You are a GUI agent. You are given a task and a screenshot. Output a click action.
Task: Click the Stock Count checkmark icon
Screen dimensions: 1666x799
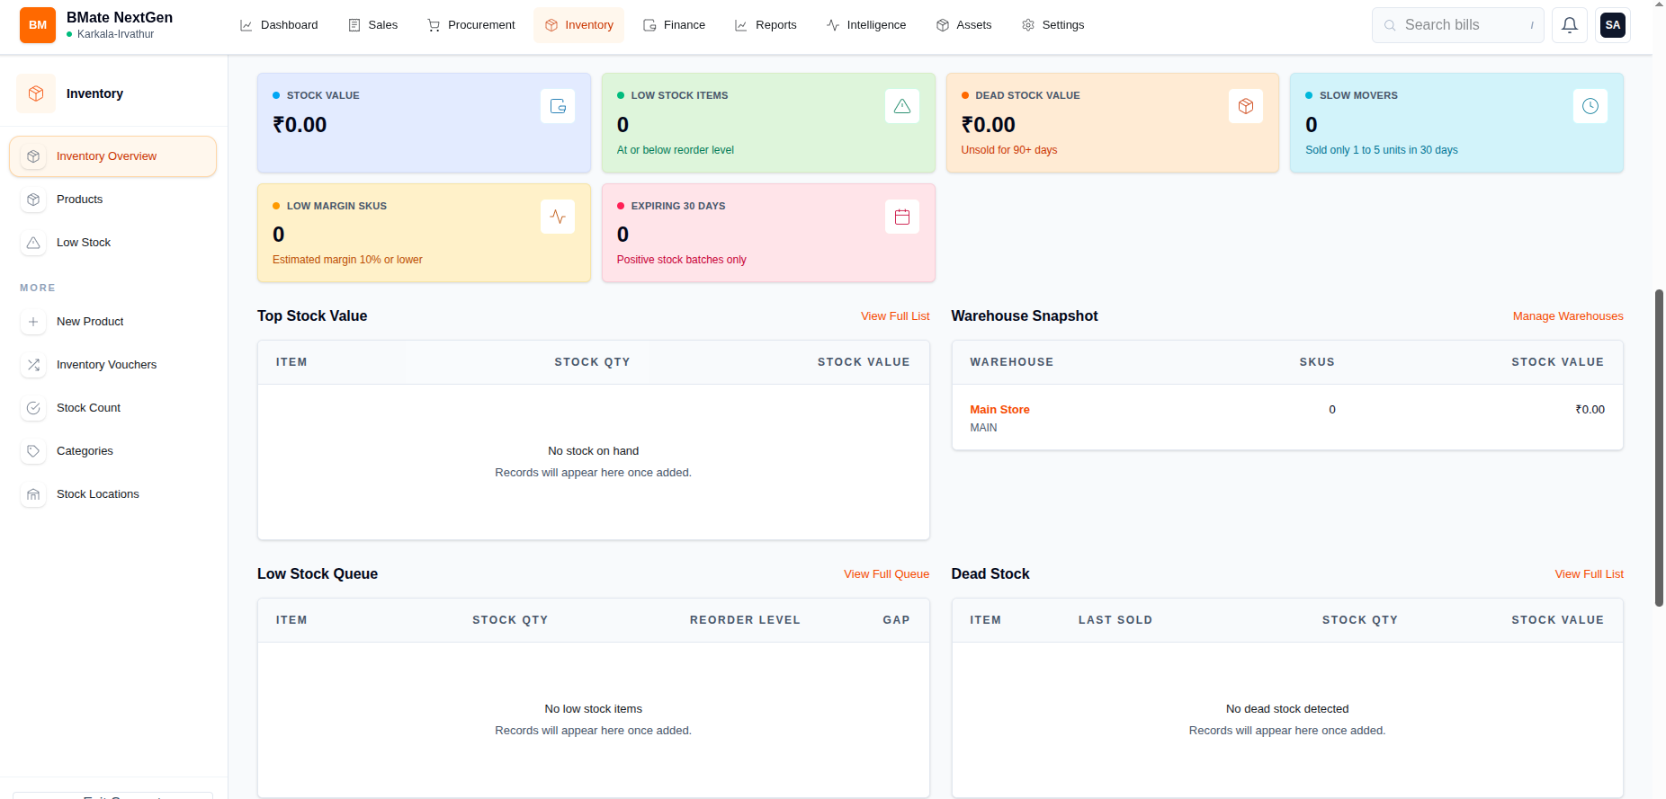coord(33,408)
